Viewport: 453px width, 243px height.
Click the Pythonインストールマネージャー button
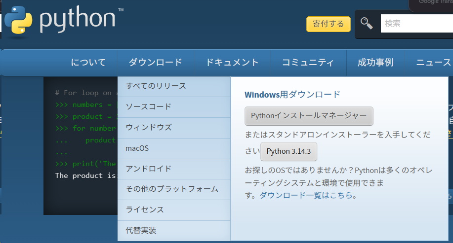pos(309,116)
